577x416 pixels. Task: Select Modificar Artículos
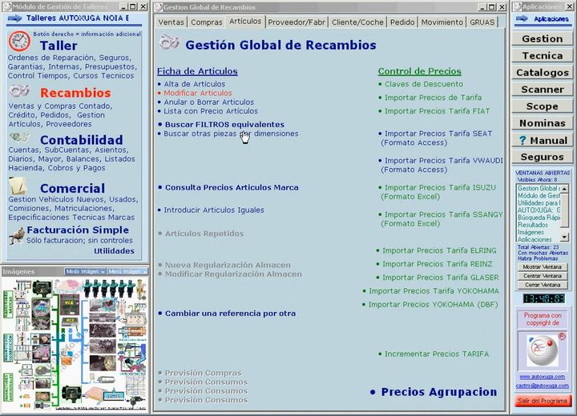pyautogui.click(x=198, y=93)
